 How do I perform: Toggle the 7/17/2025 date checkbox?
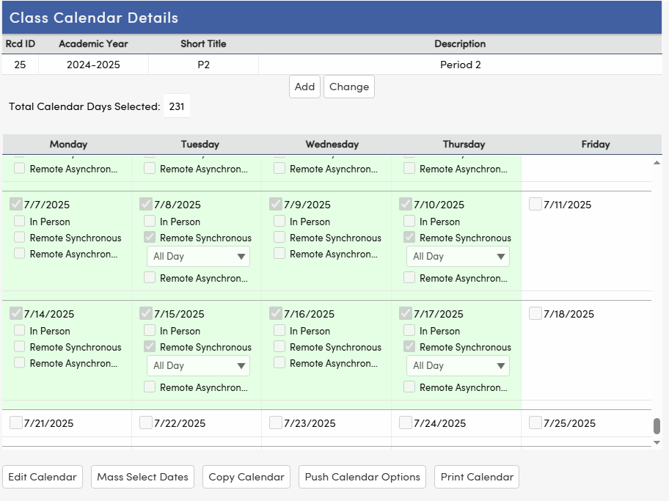406,313
